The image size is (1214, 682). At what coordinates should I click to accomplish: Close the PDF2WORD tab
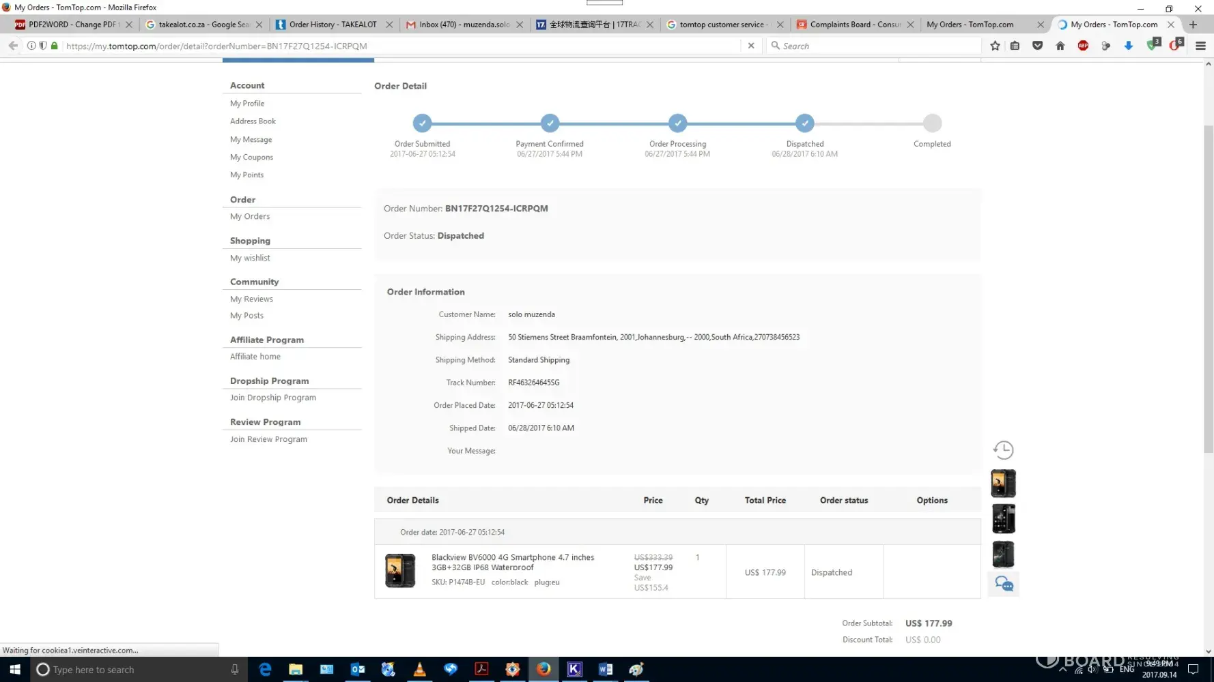(129, 25)
